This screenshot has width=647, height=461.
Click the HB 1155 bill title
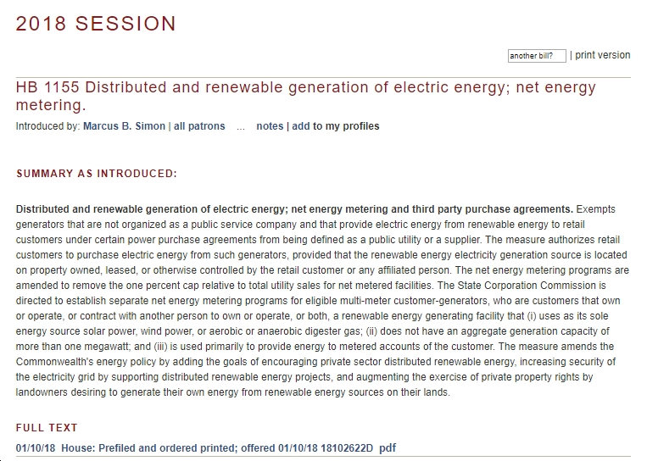[306, 96]
